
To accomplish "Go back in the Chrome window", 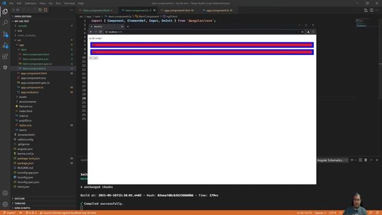I will coord(91,32).
